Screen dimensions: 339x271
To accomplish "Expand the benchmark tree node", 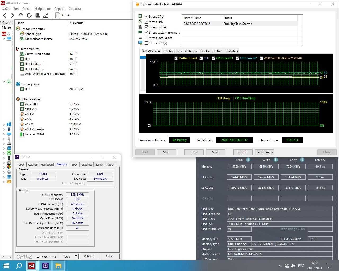I will pos(4,182).
